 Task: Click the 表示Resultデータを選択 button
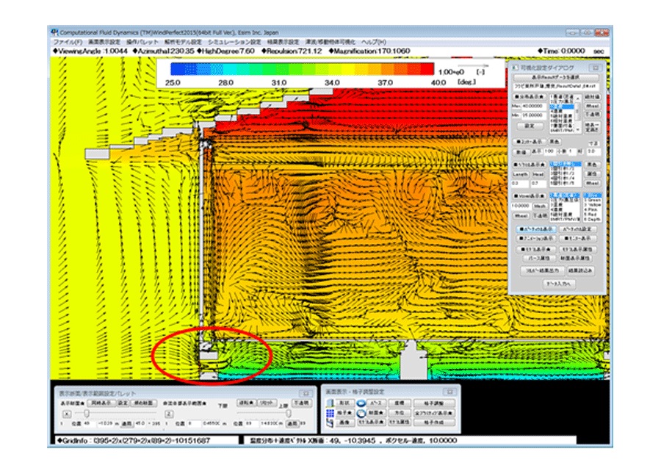pos(557,78)
